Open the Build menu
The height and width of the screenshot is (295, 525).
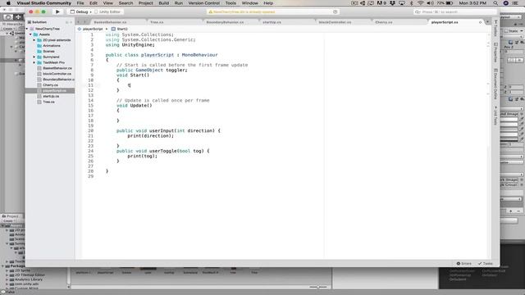click(x=164, y=3)
